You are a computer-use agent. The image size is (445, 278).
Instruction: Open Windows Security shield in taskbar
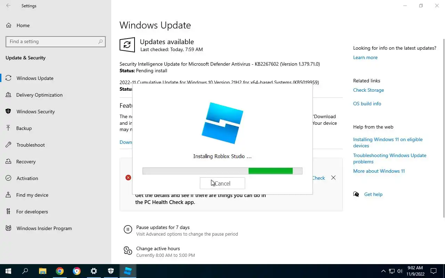click(x=111, y=271)
